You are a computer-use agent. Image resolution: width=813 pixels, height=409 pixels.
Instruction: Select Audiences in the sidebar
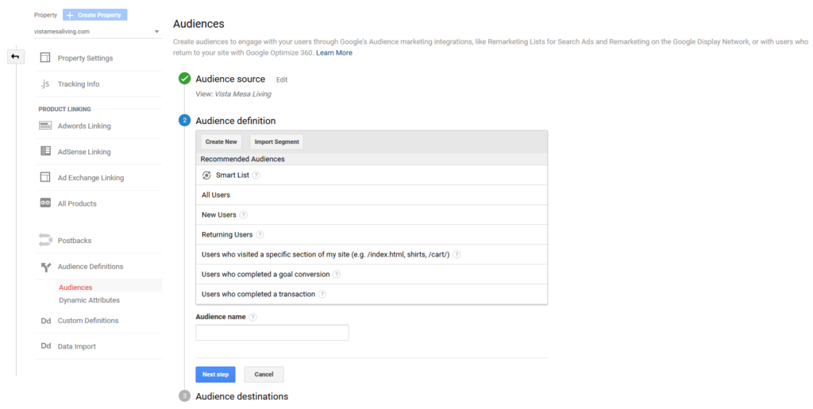[x=75, y=287]
